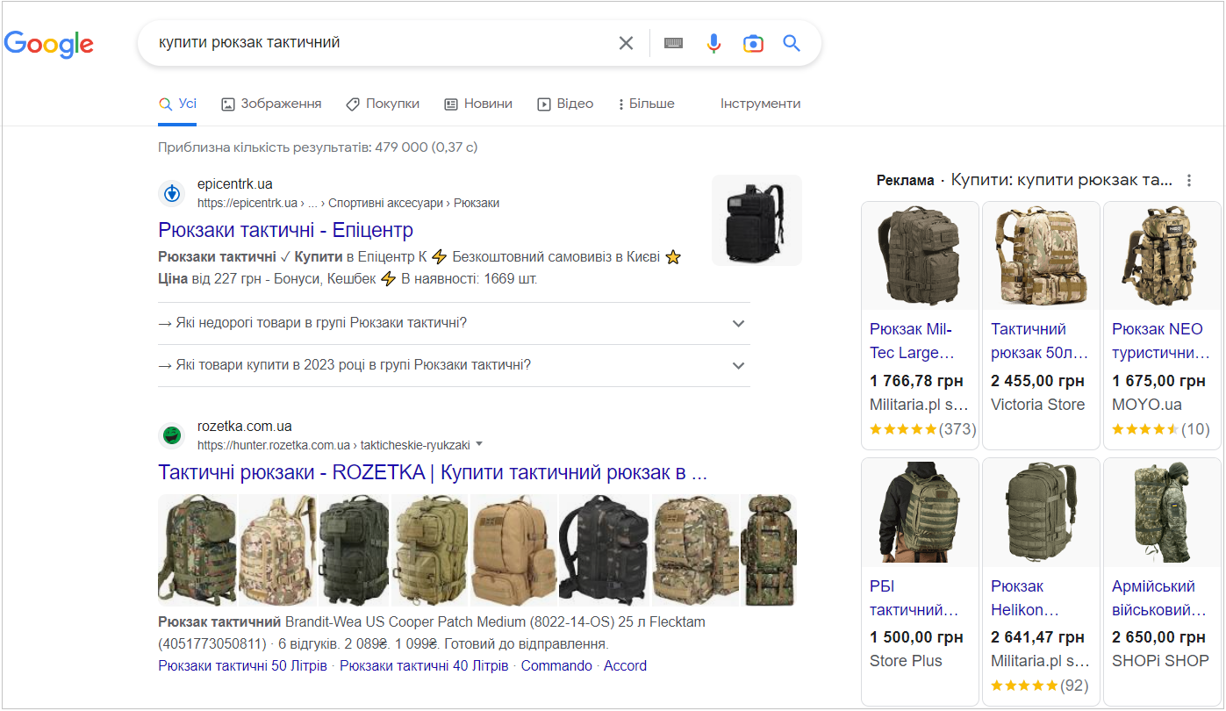This screenshot has width=1226, height=711.
Task: Switch to the Усі tab
Action: pyautogui.click(x=177, y=104)
